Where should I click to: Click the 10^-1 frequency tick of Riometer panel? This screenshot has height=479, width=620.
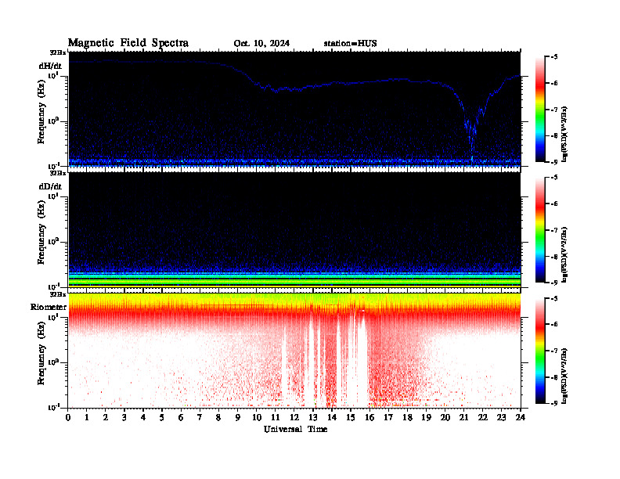(53, 407)
